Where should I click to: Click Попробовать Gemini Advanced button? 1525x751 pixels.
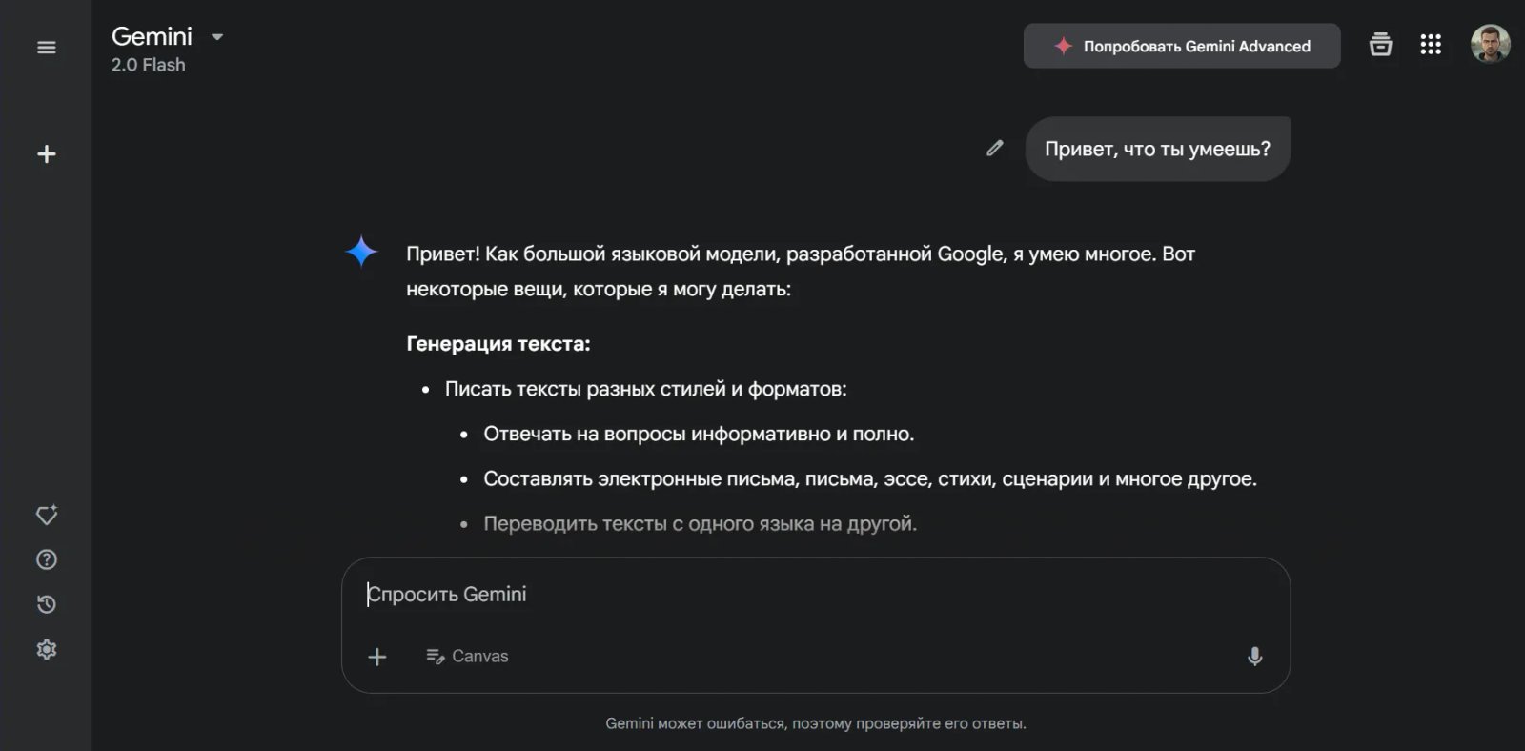(1182, 46)
